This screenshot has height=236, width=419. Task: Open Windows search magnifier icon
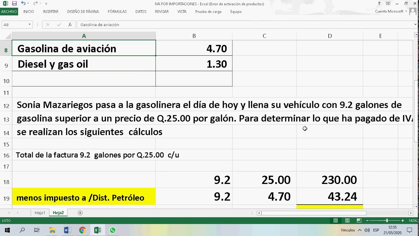pos(22,230)
